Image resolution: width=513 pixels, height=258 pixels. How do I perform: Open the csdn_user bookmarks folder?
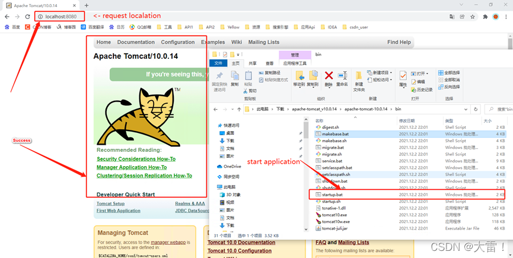(x=355, y=27)
